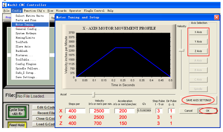Image resolution: width=223 pixels, height=132 pixels.
Task: Select the Z Axis button
Action: point(198,51)
